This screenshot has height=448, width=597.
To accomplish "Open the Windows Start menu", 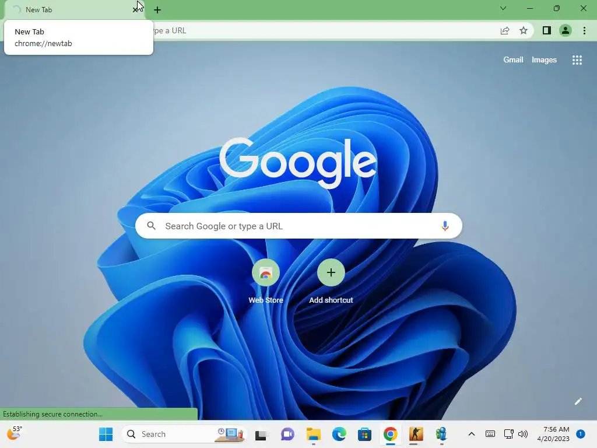I will 106,434.
